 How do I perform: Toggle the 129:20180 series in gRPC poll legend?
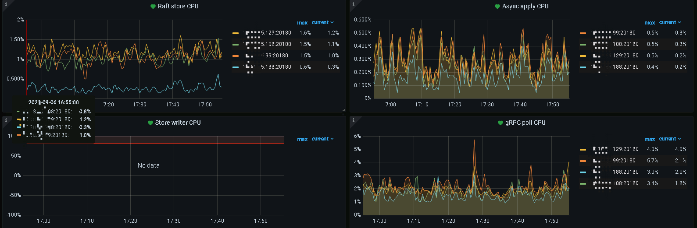pos(626,149)
